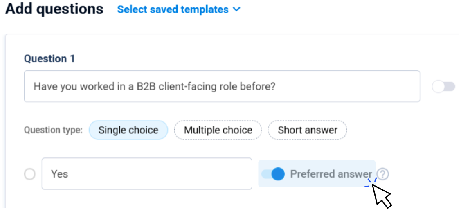The width and height of the screenshot is (459, 209).
Task: Switch to Short answer question type
Action: 307,130
